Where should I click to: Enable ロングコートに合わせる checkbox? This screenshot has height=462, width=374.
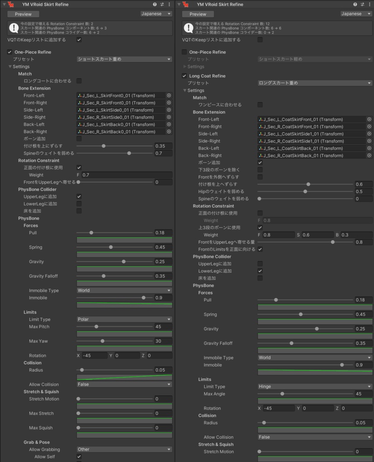click(79, 81)
